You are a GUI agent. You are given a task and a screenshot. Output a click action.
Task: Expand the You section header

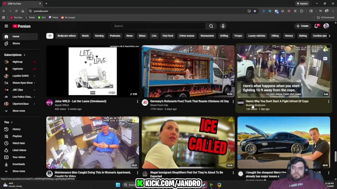(8, 122)
